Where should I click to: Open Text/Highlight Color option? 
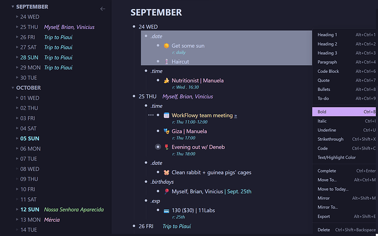pyautogui.click(x=337, y=158)
